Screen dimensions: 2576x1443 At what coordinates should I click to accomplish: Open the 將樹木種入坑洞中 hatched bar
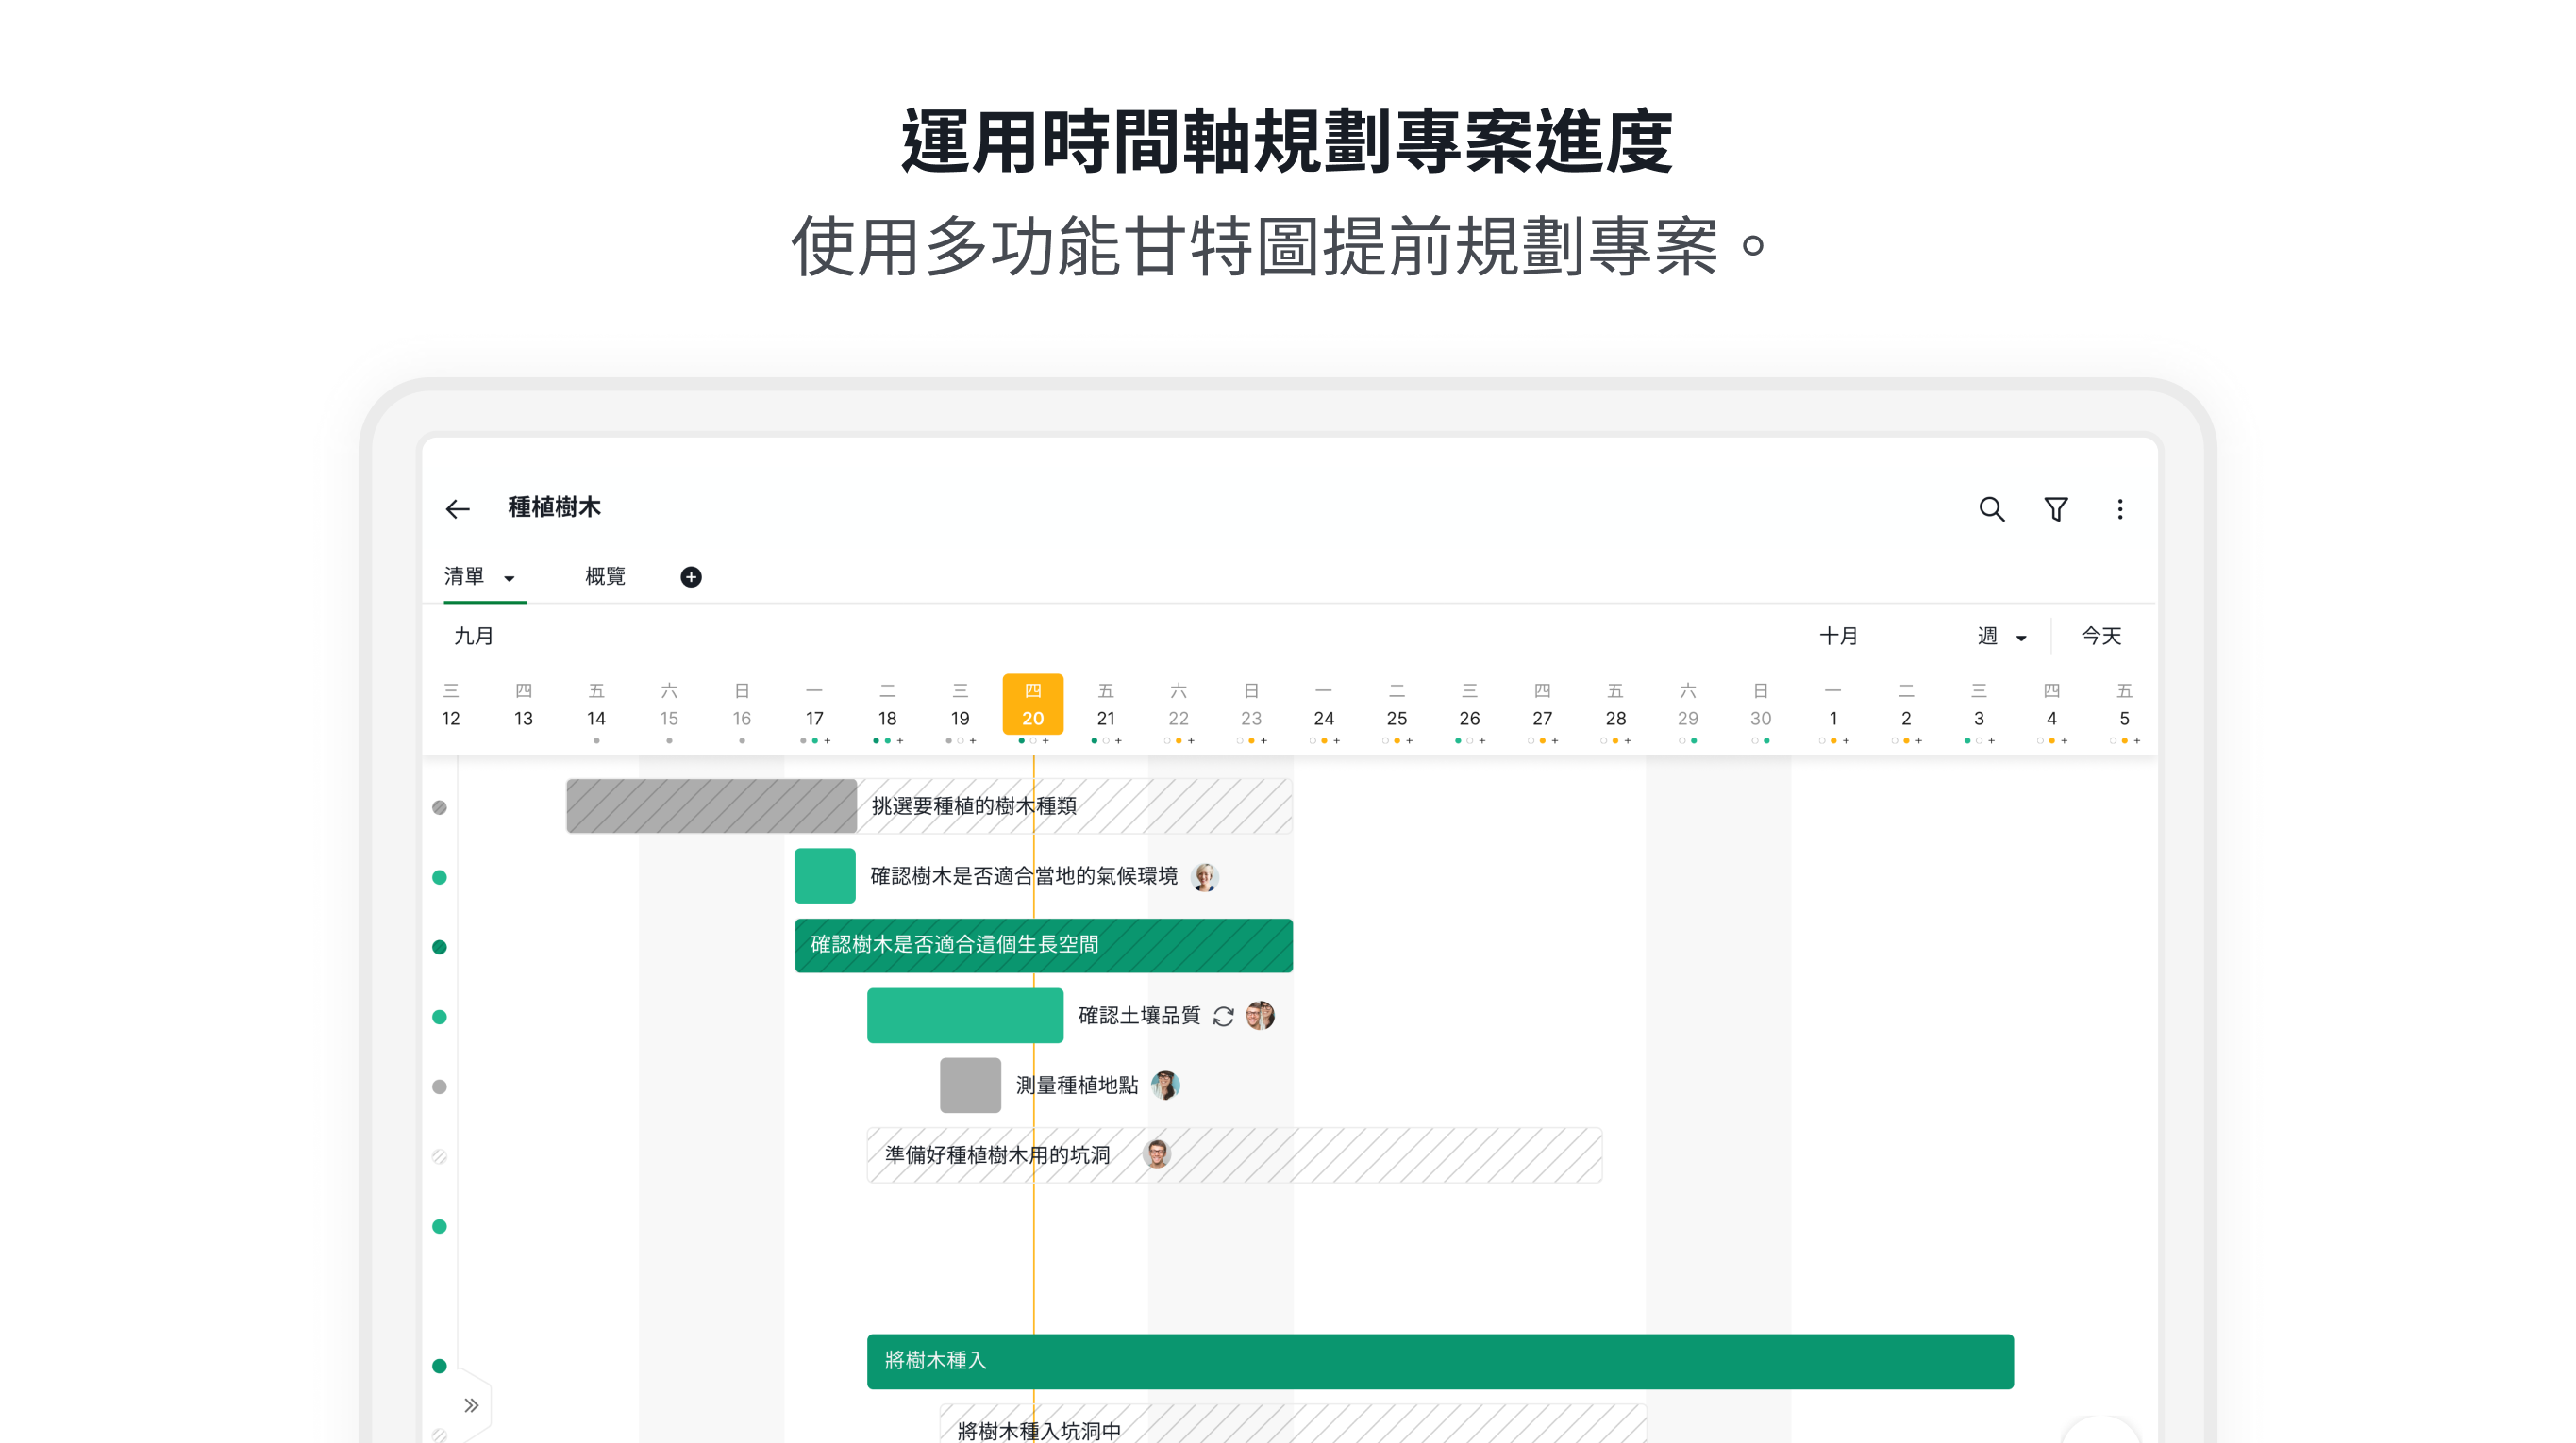[x=1293, y=1424]
